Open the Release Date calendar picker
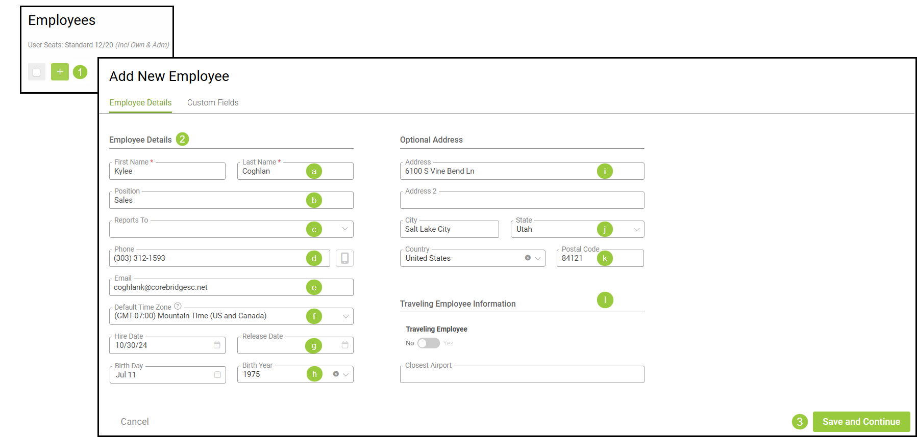917x437 pixels. click(x=345, y=345)
